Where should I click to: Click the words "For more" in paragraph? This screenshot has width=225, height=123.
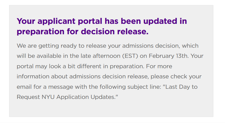click(x=159, y=66)
